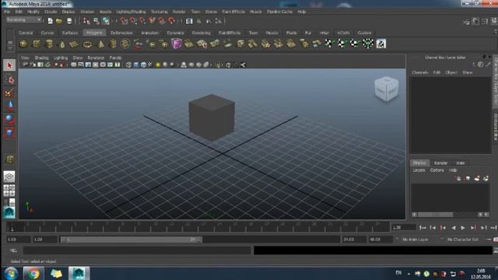Switch to four-view layout icon
The width and height of the screenshot is (498, 280).
pos(9,191)
